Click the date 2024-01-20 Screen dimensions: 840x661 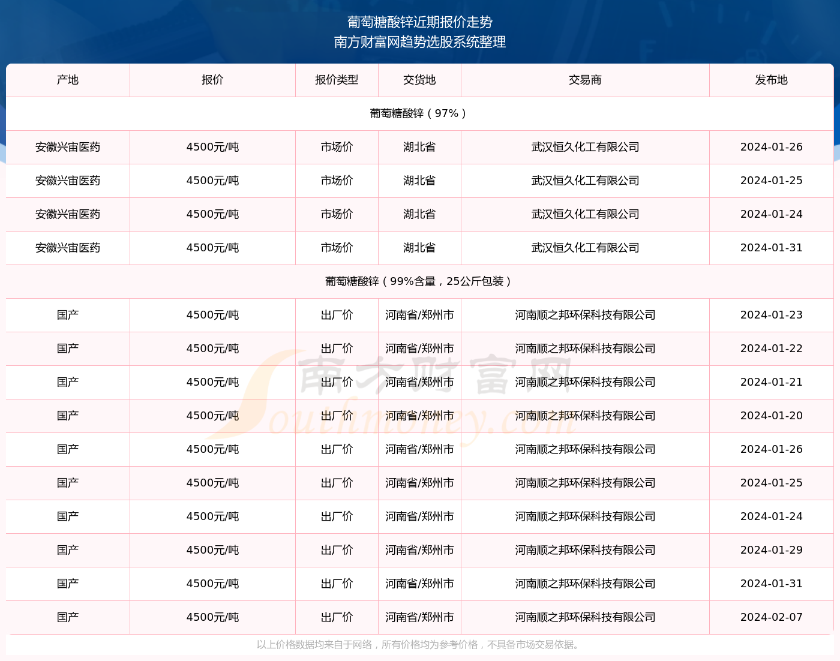771,416
